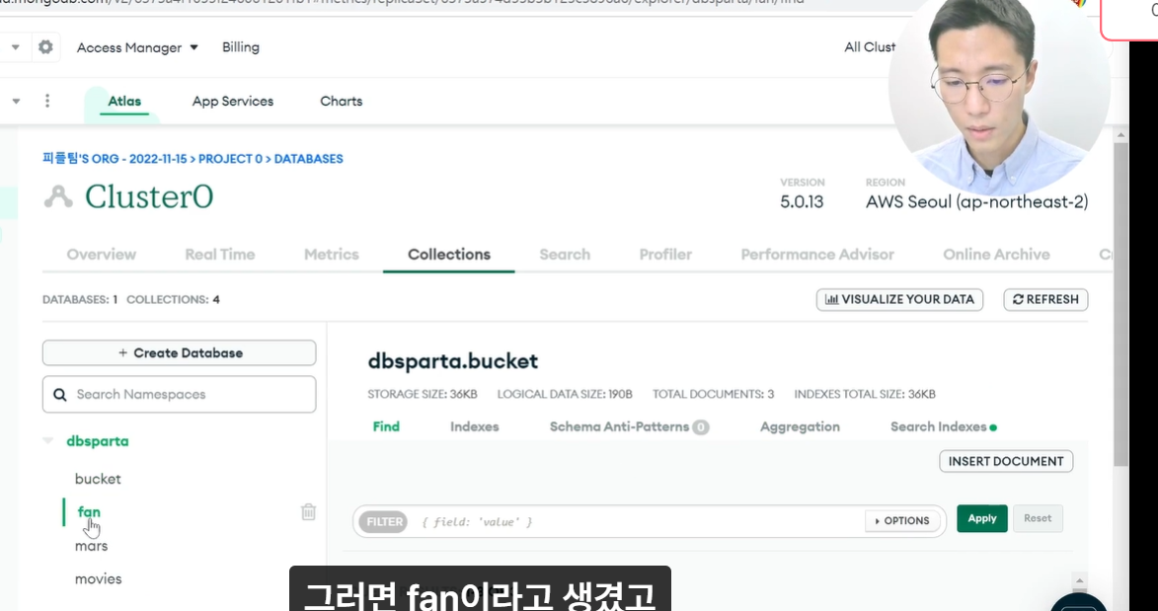Open the Indexes tab
Image resolution: width=1158 pixels, height=611 pixels.
(x=475, y=426)
